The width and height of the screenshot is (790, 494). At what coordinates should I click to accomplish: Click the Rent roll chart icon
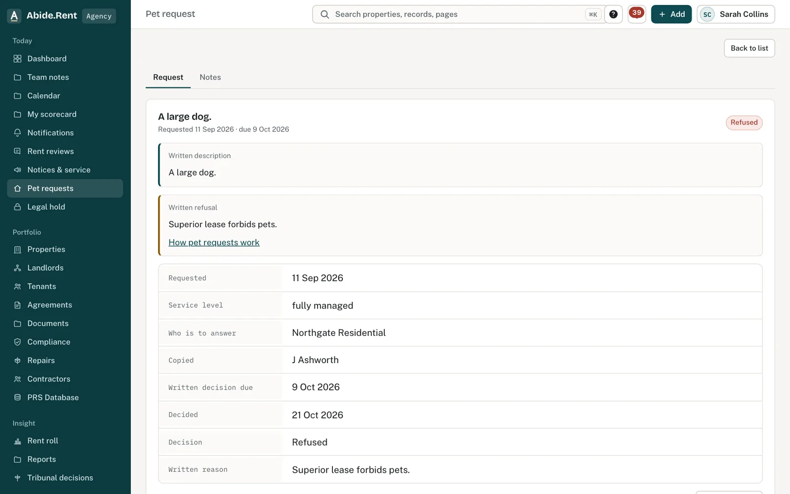[x=17, y=441]
